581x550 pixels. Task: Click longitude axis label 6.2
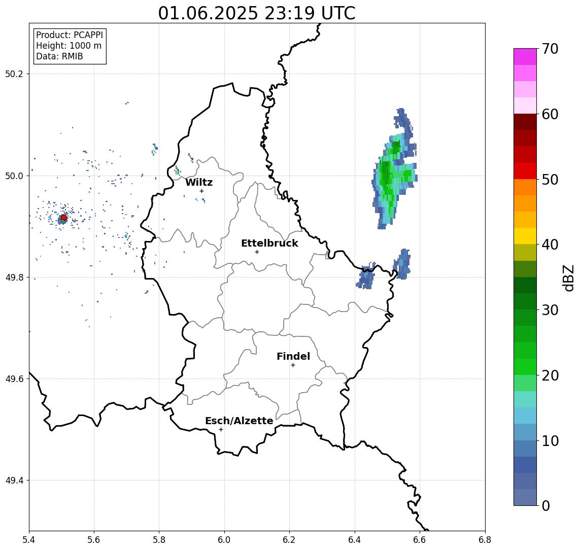pyautogui.click(x=289, y=540)
